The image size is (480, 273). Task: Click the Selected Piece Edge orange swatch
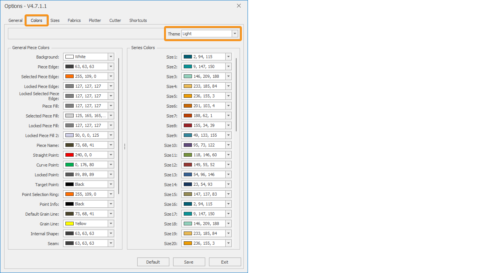tap(70, 76)
